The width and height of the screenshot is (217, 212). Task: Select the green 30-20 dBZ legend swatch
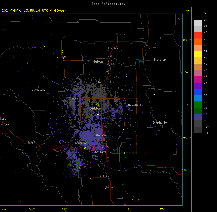(x=198, y=105)
